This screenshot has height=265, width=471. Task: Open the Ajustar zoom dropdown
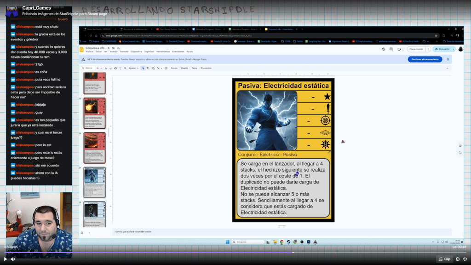(x=133, y=68)
